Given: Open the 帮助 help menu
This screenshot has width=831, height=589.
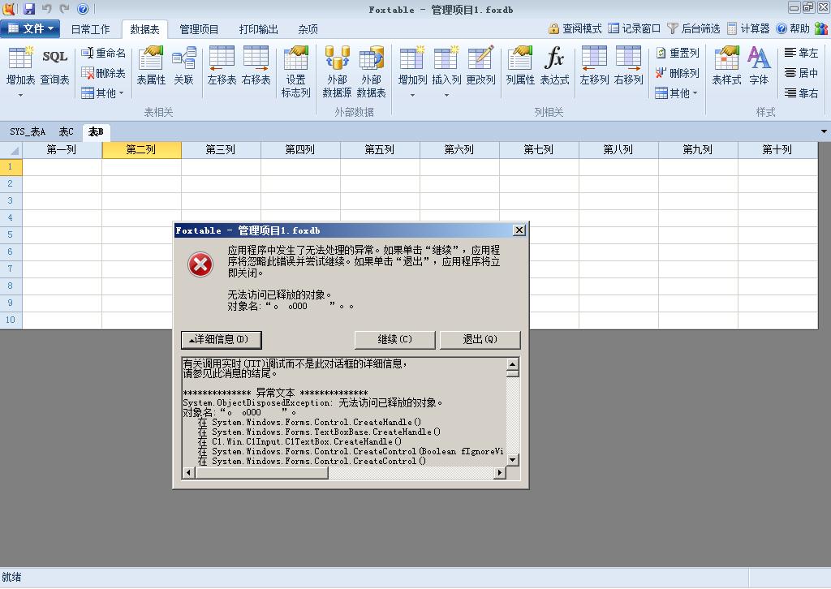Looking at the screenshot, I should (793, 28).
